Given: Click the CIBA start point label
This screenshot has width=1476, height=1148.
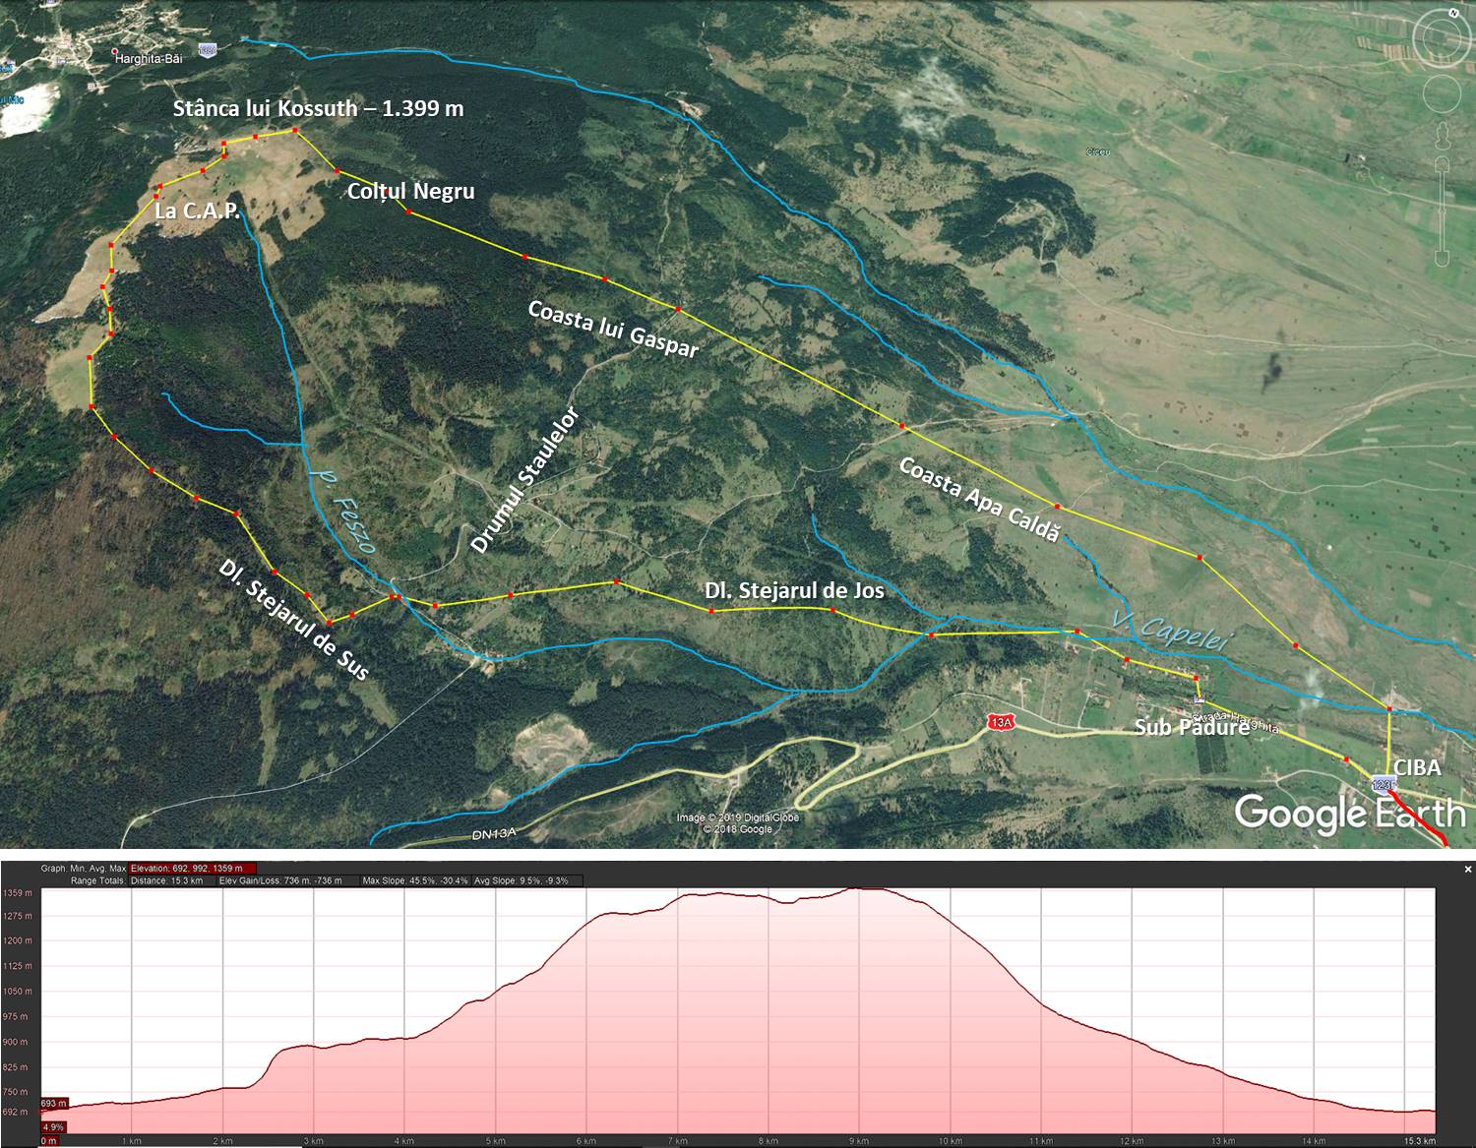Looking at the screenshot, I should (1416, 767).
